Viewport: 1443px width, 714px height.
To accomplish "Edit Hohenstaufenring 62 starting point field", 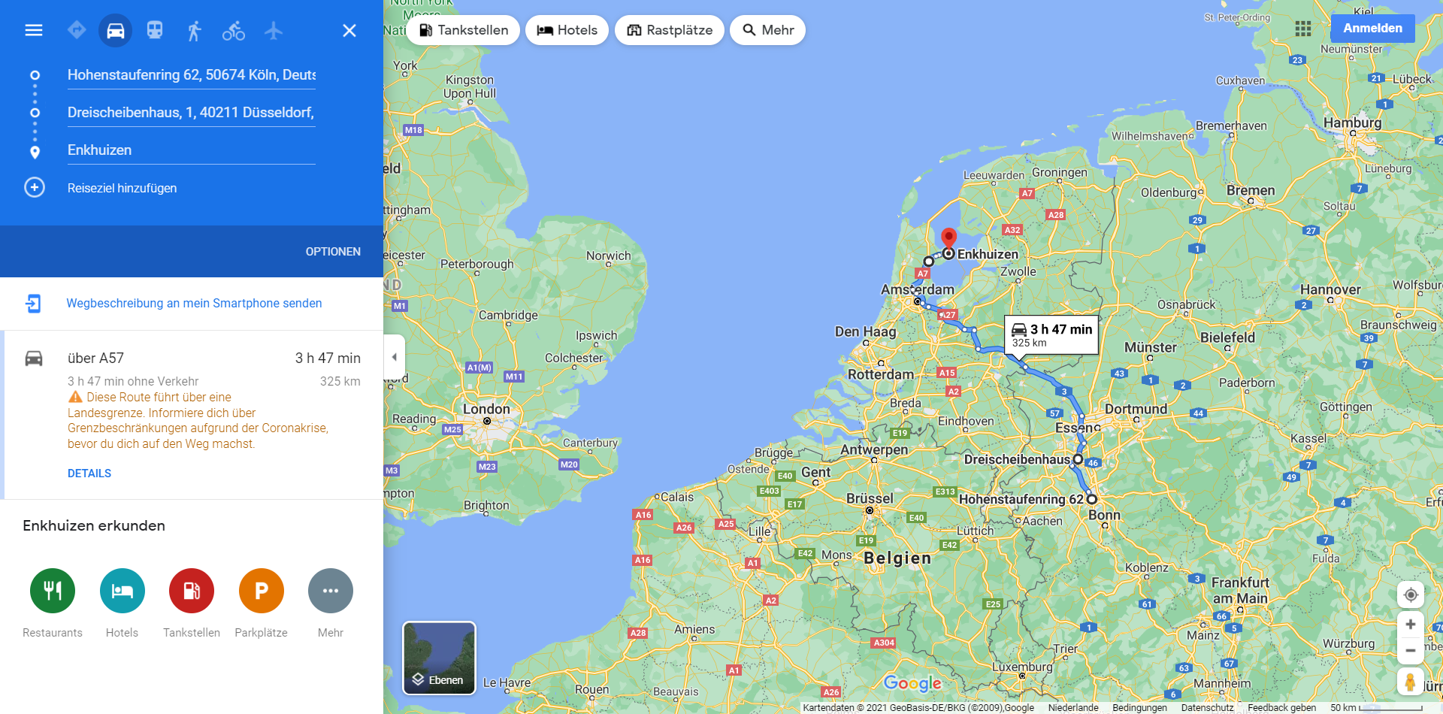I will click(x=192, y=75).
